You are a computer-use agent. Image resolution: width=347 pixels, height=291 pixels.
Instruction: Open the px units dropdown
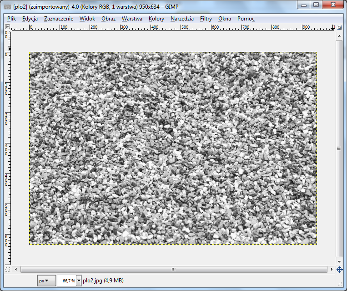[46, 281]
